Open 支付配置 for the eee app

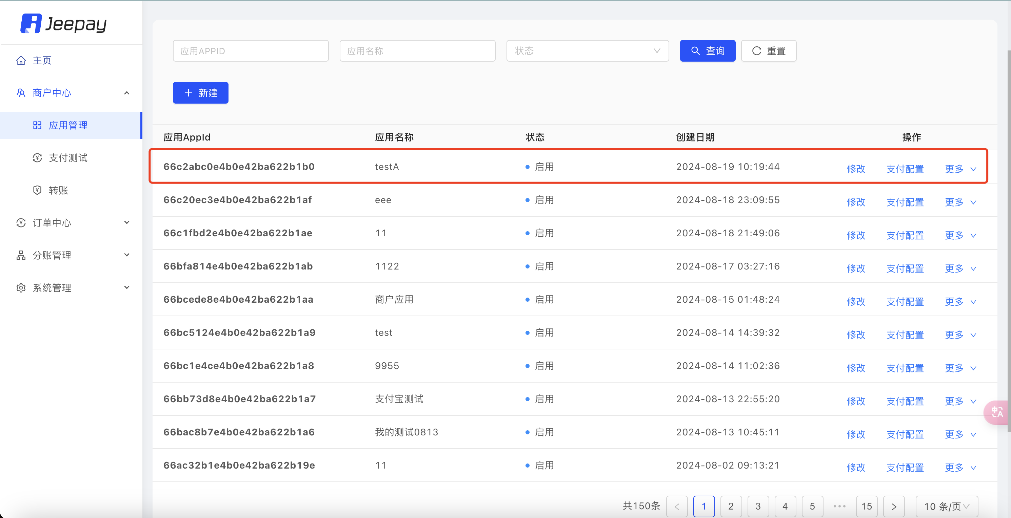click(x=905, y=202)
